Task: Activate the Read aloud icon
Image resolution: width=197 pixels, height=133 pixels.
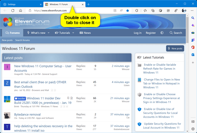Action: coord(121,10)
